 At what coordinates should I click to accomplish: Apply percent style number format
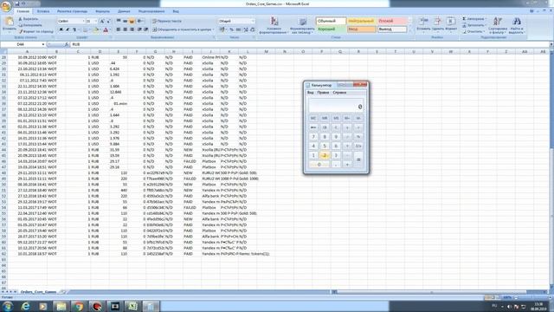231,29
